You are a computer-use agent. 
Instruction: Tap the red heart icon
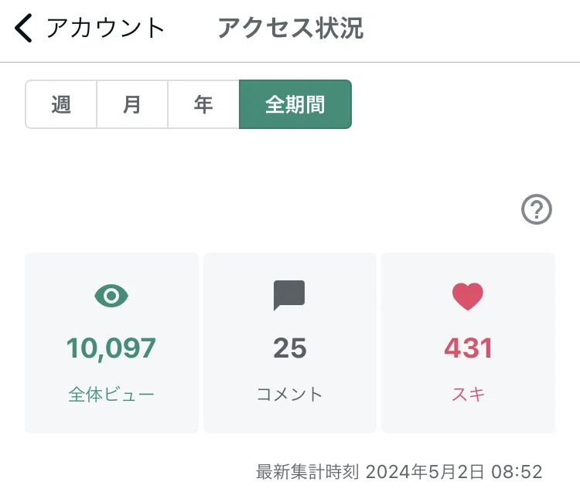tap(468, 297)
